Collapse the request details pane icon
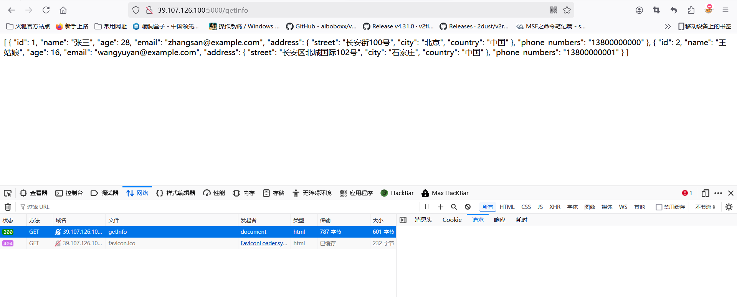The image size is (737, 297). 403,220
